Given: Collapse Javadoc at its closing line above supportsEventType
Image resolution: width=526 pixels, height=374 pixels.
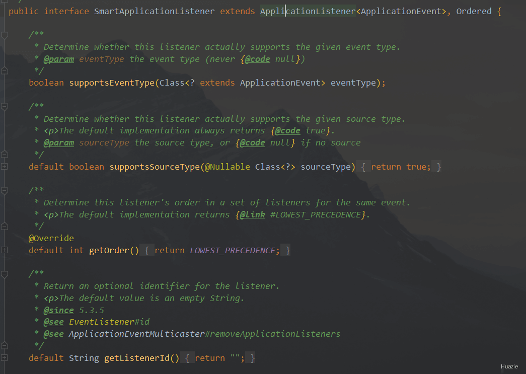Looking at the screenshot, I should pos(5,71).
